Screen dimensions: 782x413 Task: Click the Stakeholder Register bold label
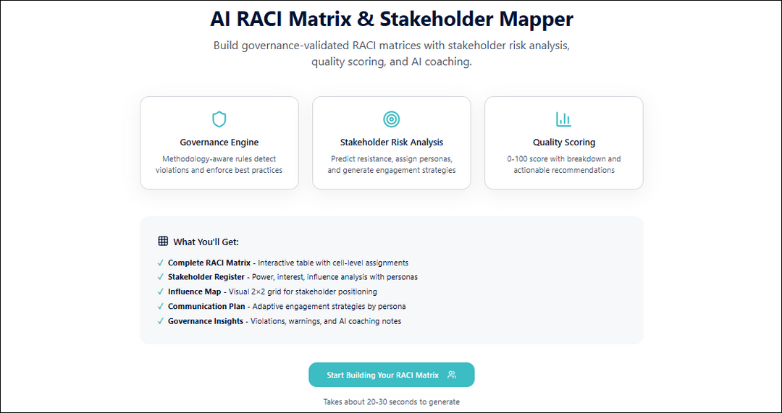pos(208,277)
